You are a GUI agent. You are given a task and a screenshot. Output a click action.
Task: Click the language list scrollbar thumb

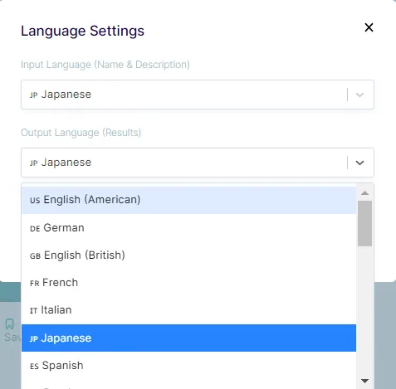point(364,223)
